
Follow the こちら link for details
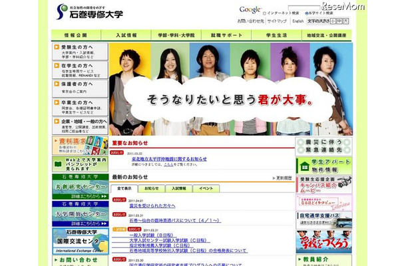click(x=168, y=164)
